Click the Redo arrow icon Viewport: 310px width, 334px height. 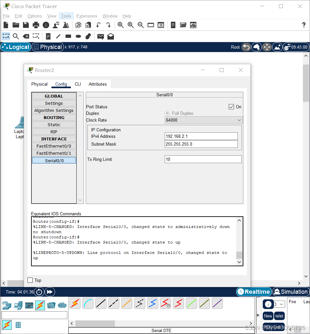(x=108, y=25)
